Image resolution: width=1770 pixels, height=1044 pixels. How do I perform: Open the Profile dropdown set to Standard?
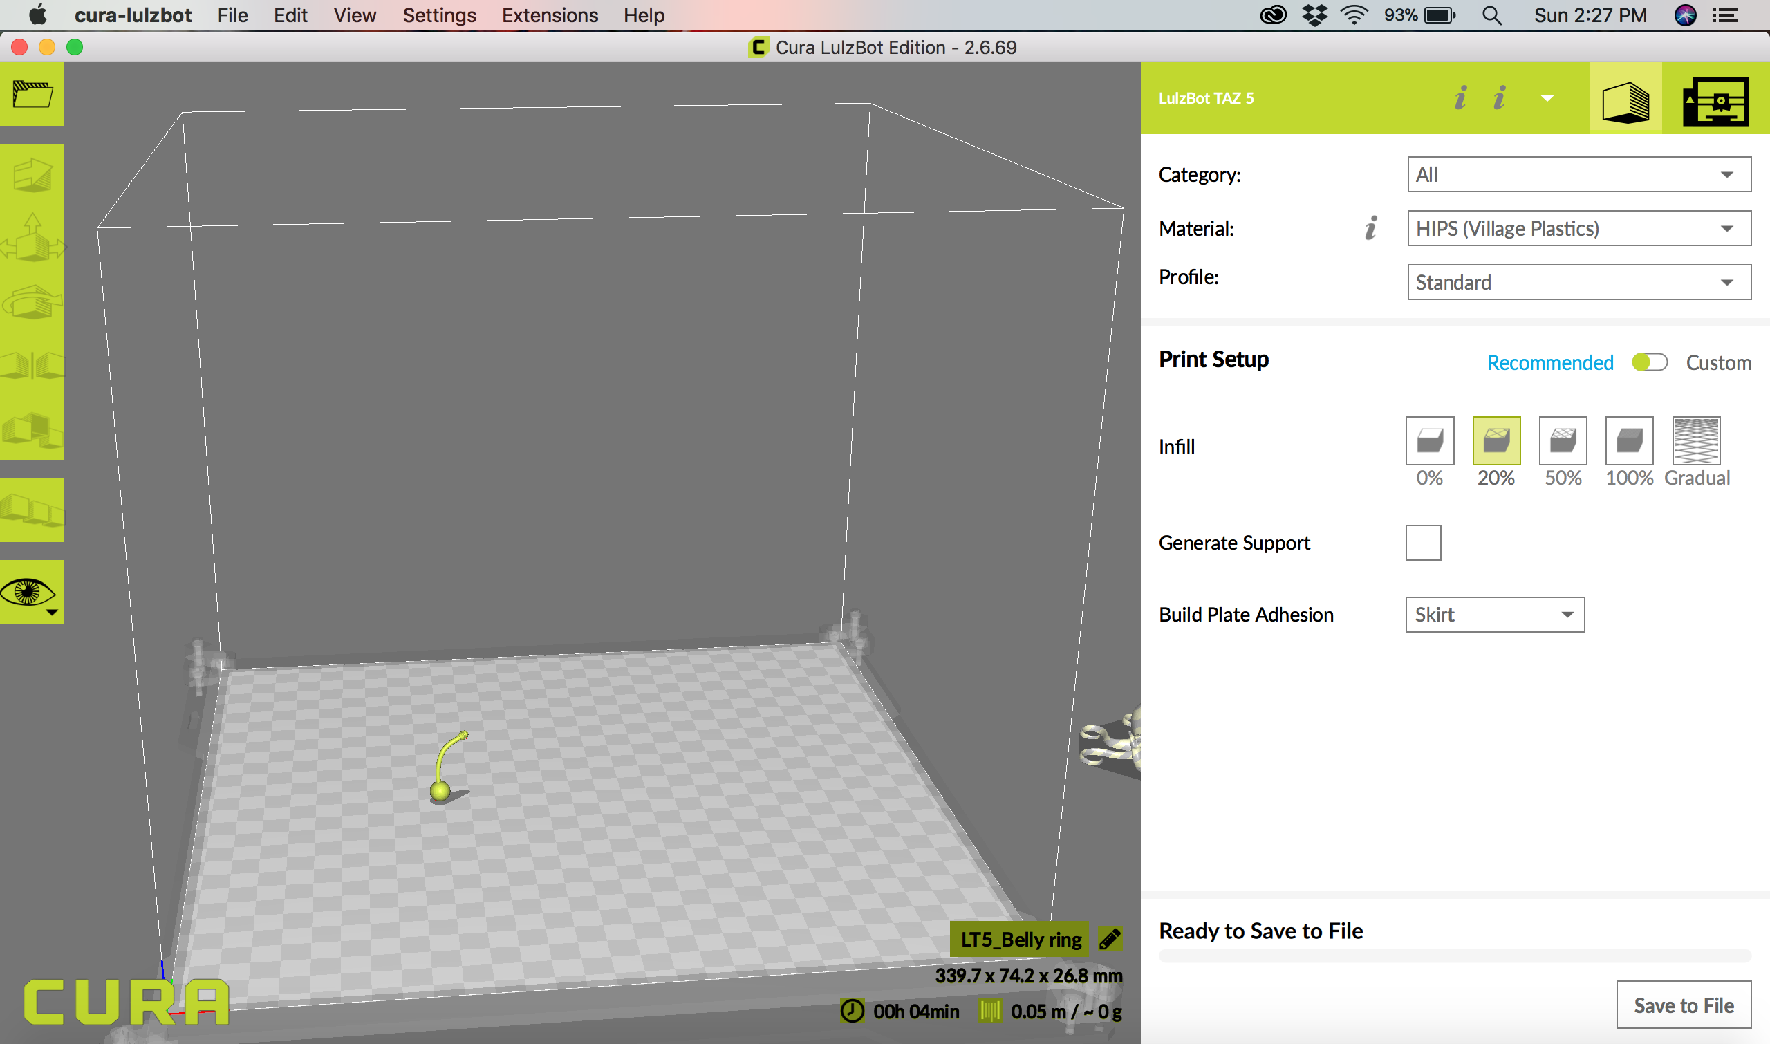[x=1578, y=282]
